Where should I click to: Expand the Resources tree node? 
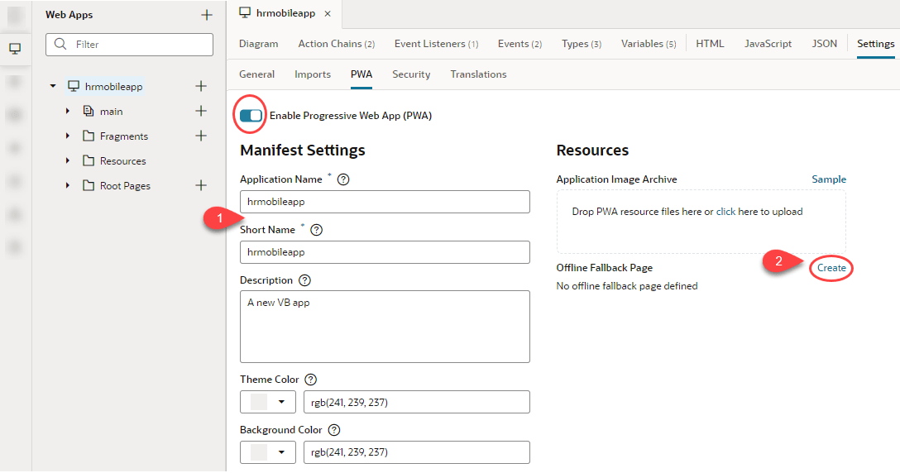68,160
